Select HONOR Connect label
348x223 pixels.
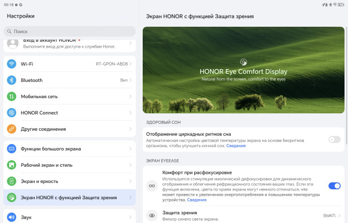pos(39,113)
